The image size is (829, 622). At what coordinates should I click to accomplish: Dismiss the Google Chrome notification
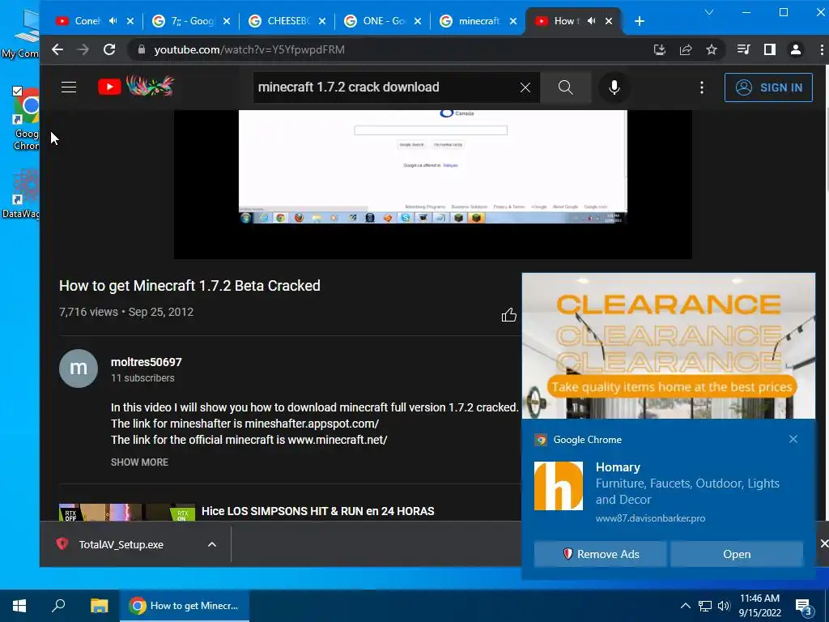(793, 439)
